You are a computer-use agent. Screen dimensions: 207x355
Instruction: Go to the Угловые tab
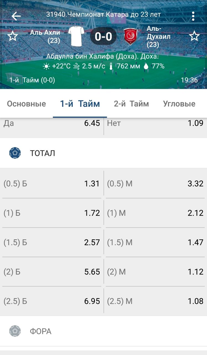[179, 104]
